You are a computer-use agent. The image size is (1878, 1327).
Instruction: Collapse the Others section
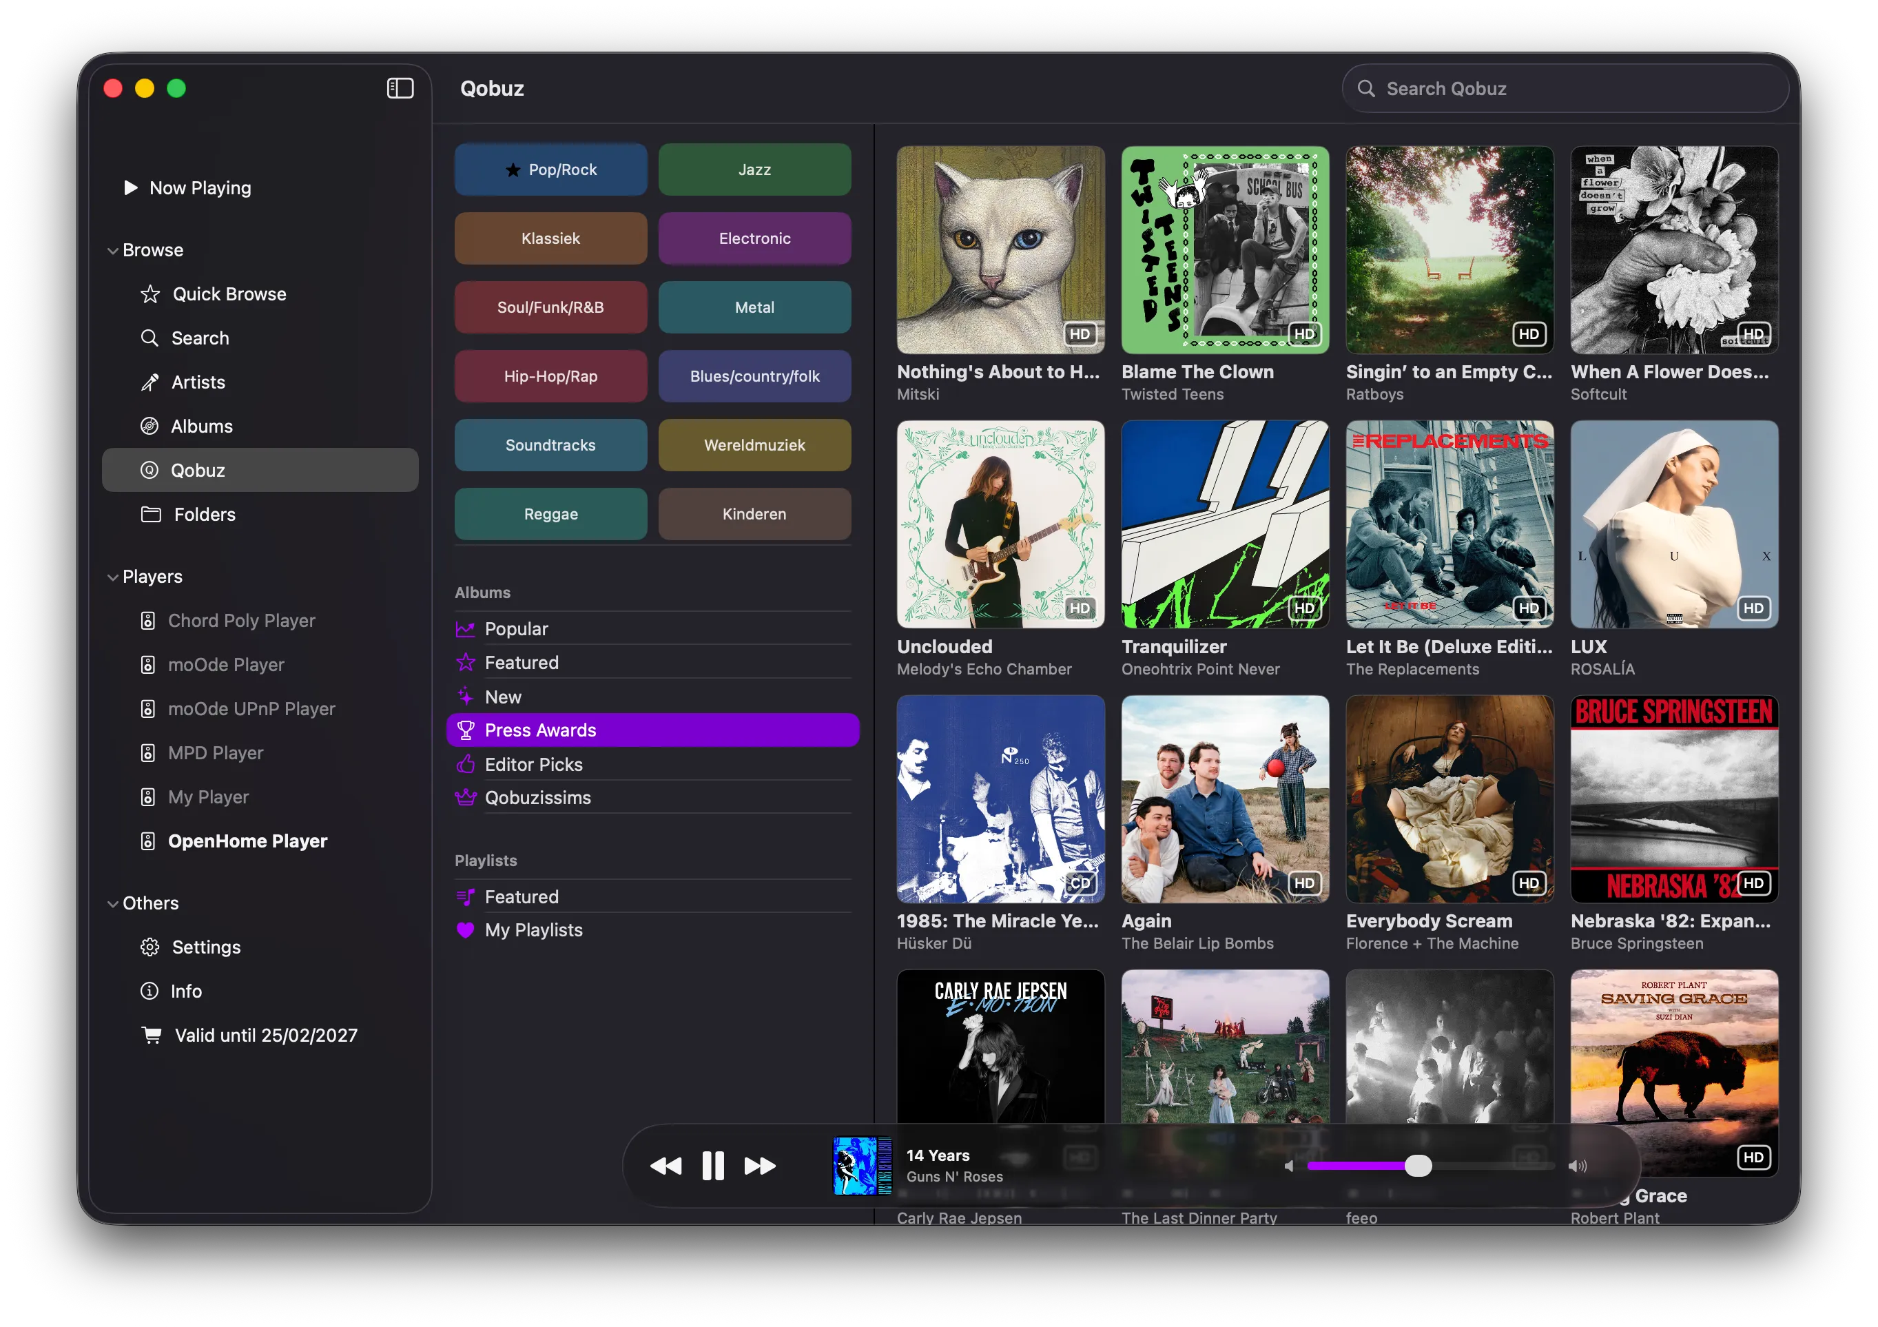tap(113, 903)
